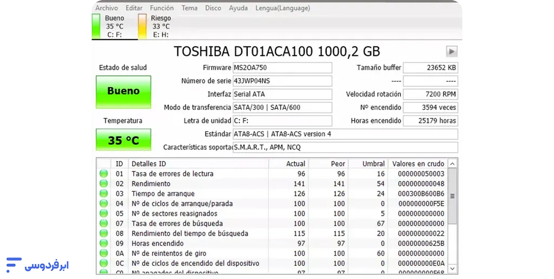The image size is (554, 279).
Task: Click raw value 000300B600B6
Action: tap(421, 193)
